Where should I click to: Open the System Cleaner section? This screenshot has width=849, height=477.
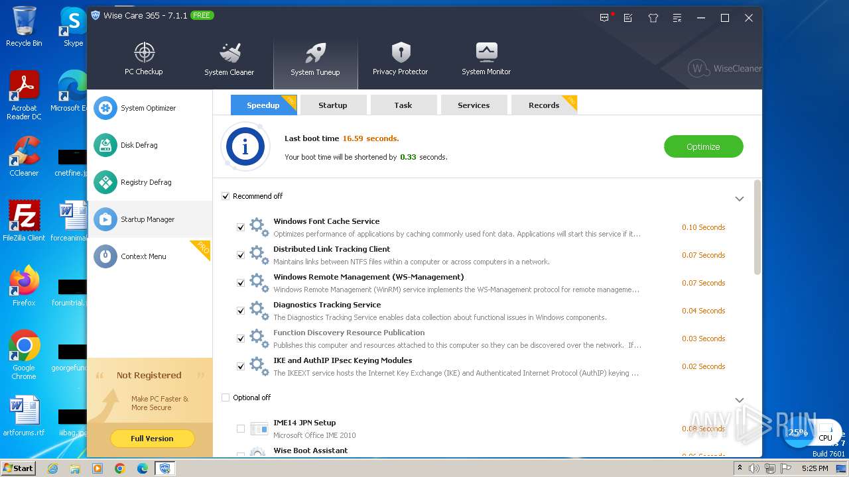click(x=229, y=59)
